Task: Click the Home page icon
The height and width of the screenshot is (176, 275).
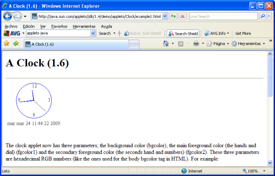Action: (x=166, y=44)
